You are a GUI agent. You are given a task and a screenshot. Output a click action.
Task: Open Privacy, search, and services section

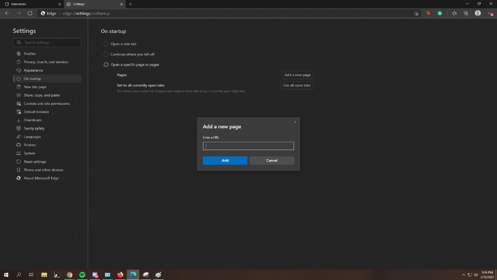(x=47, y=62)
